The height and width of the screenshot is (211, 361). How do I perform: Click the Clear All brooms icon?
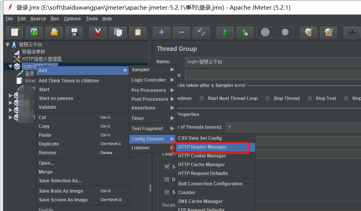[329, 32]
